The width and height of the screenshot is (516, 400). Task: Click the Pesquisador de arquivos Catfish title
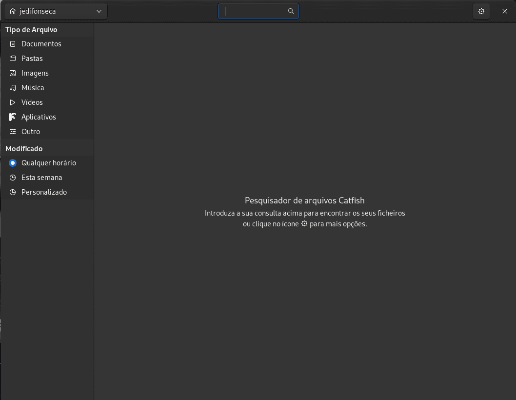[x=305, y=200]
